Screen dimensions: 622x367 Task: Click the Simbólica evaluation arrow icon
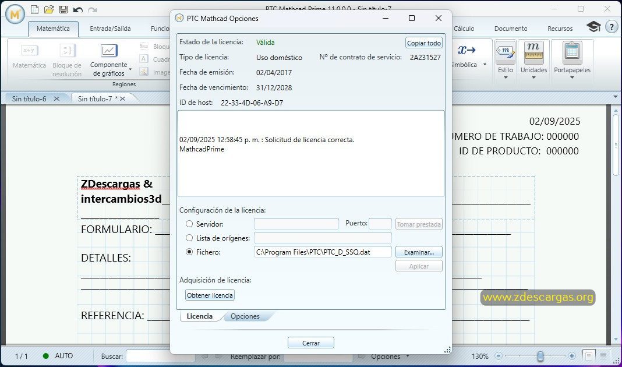(466, 50)
